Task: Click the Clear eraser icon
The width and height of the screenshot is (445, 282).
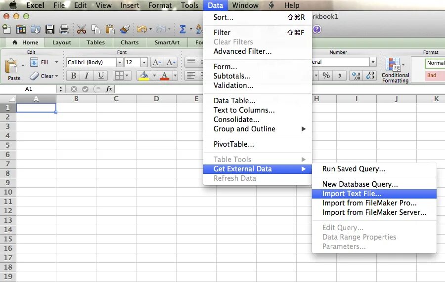Action: pos(34,76)
